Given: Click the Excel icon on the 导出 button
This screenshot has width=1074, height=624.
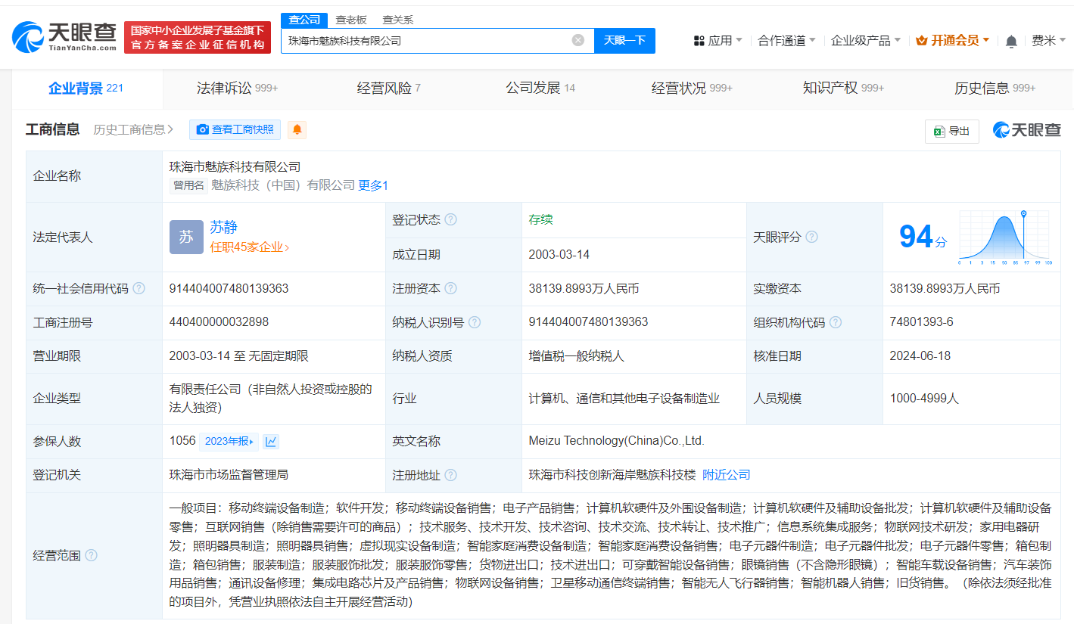Looking at the screenshot, I should (x=939, y=131).
